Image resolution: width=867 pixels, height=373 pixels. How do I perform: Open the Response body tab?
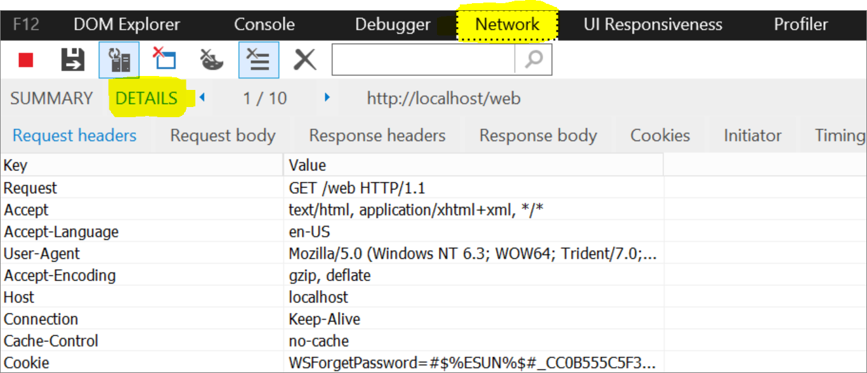(538, 136)
